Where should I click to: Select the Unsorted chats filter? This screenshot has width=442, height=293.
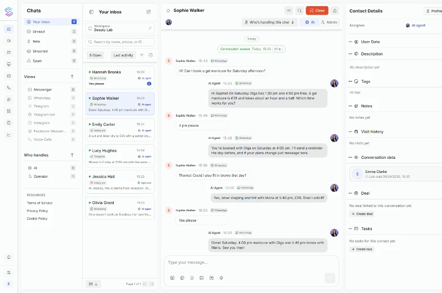coord(52,51)
